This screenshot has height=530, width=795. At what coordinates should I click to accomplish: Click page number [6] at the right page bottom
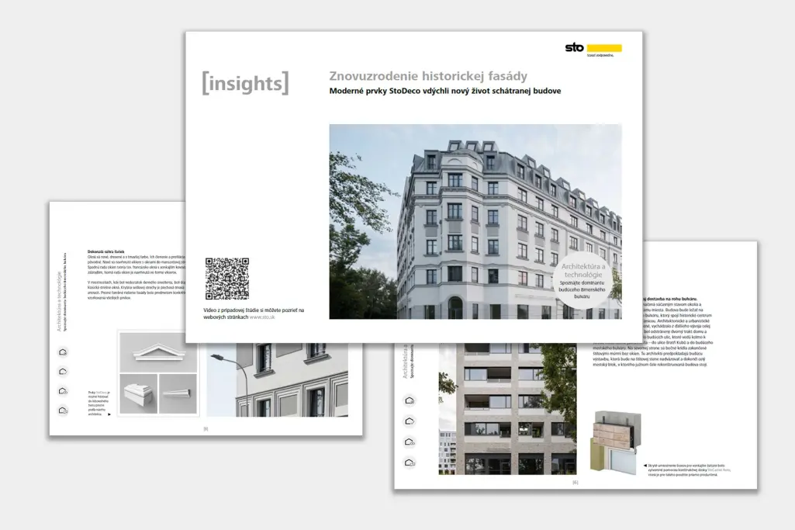[574, 481]
